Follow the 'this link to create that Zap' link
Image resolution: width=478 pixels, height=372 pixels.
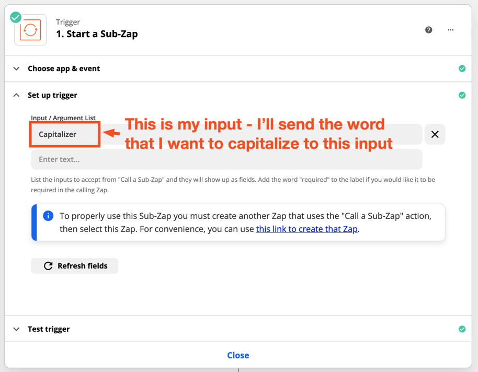[x=306, y=229]
